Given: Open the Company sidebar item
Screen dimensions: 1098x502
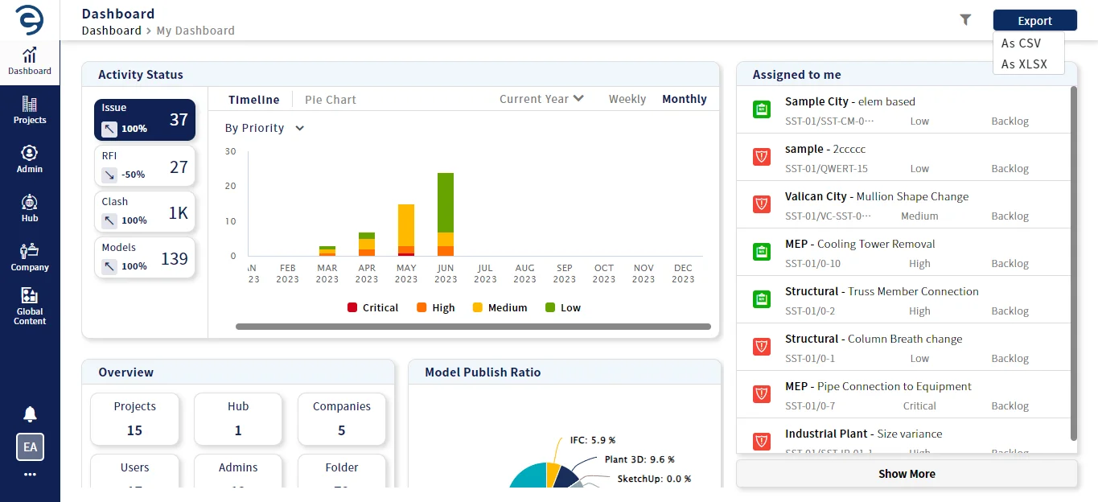Looking at the screenshot, I should pyautogui.click(x=30, y=257).
